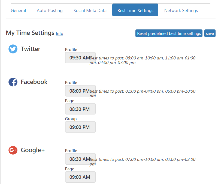Edit the Twitter Profile time field
Image resolution: width=218 pixels, height=184 pixels.
80,58
